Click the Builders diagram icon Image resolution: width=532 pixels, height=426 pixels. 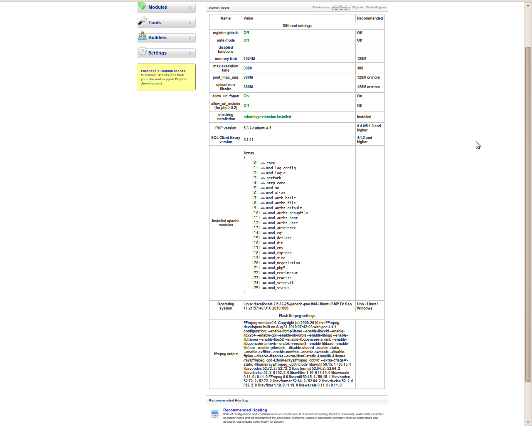142,36
